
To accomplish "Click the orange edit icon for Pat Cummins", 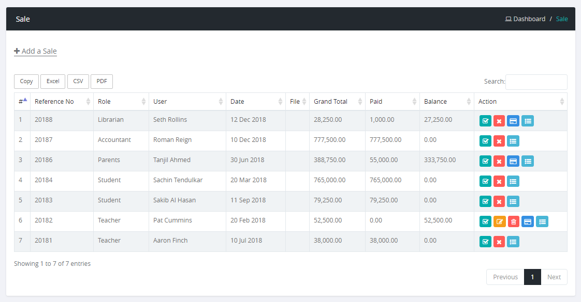I will (499, 221).
